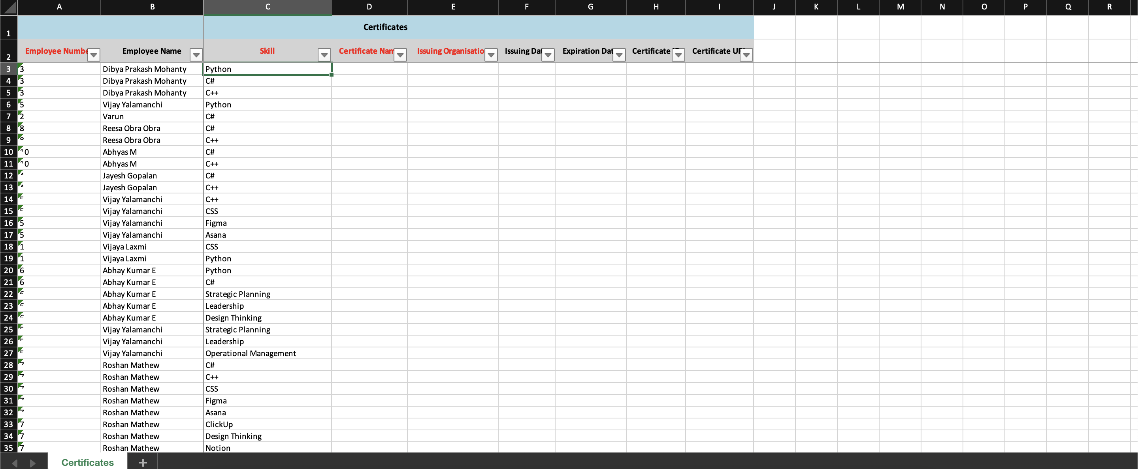The width and height of the screenshot is (1138, 469).
Task: Select column J header
Action: pos(774,7)
